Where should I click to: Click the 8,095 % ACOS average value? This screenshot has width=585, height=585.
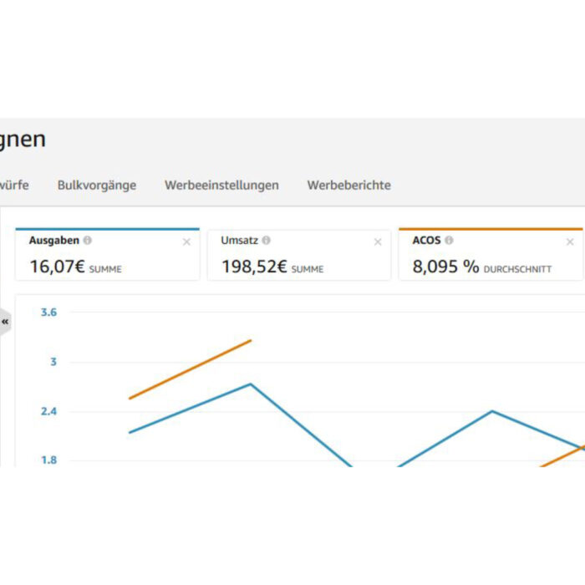click(x=445, y=267)
